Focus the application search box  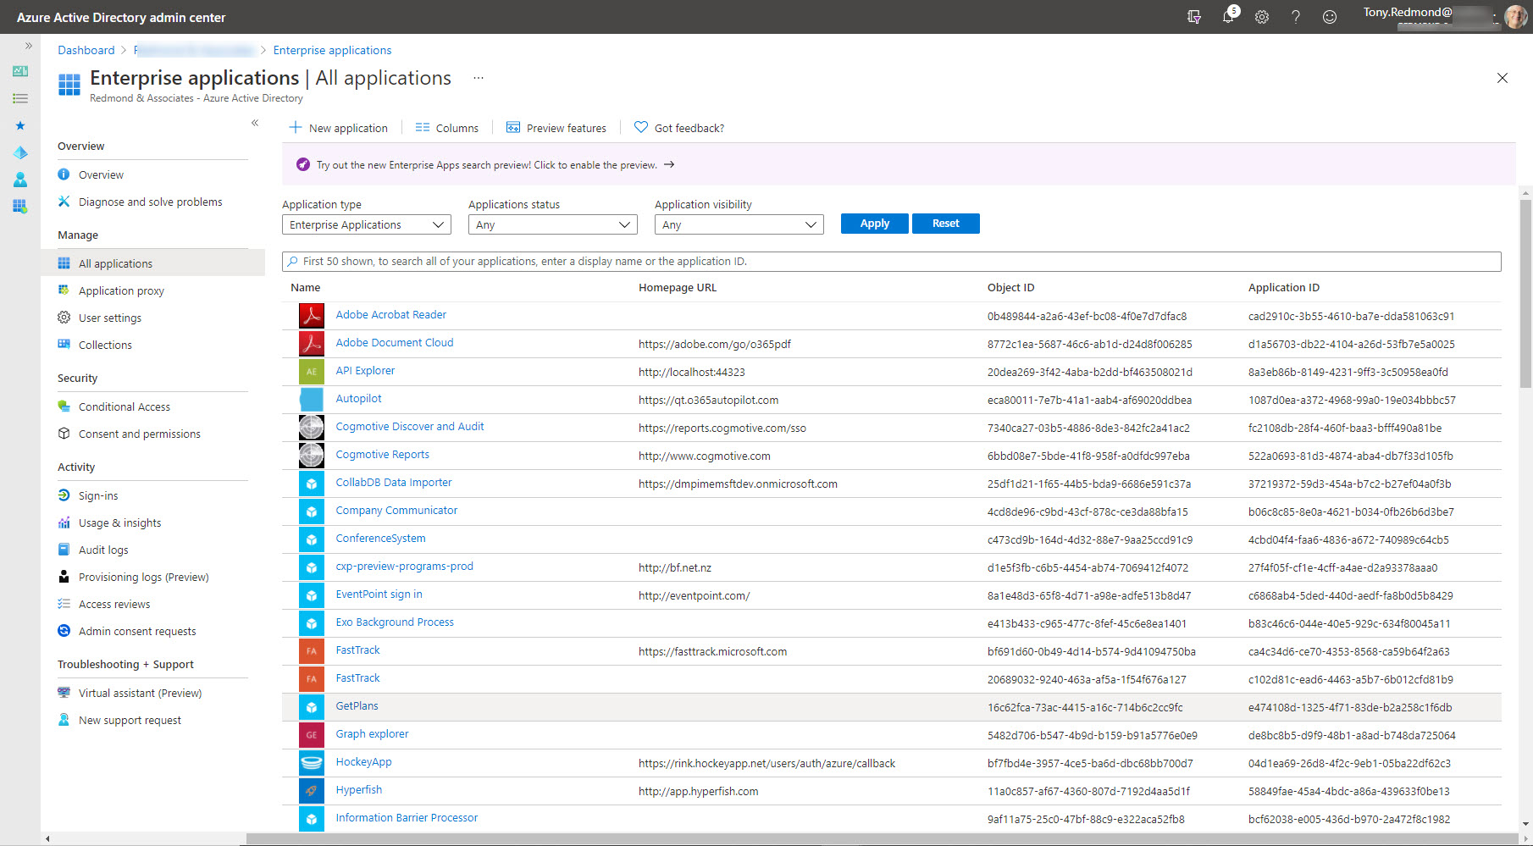pos(892,261)
